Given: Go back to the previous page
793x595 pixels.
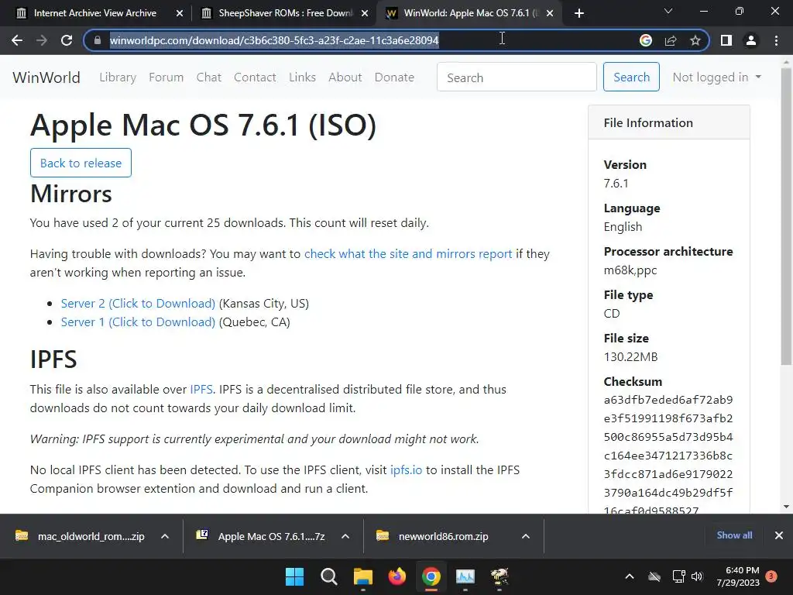Looking at the screenshot, I should (x=17, y=40).
